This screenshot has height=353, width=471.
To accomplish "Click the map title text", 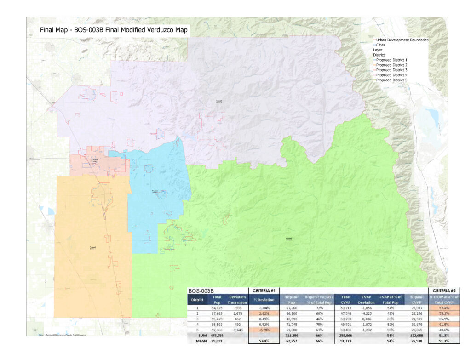I will click(x=114, y=29).
